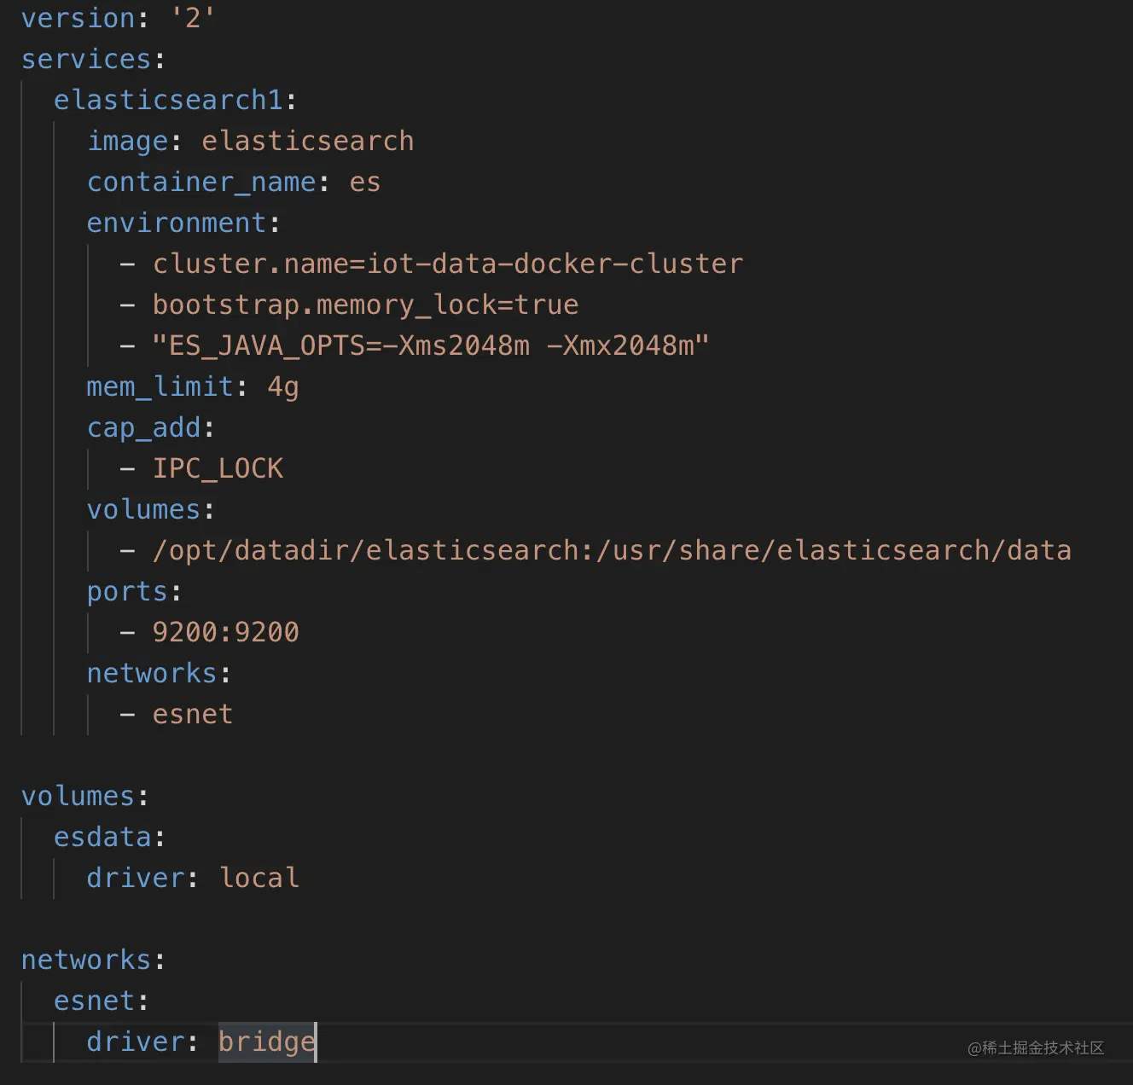Click the /opt/datadir/elasticsearch volume path

[x=612, y=550]
